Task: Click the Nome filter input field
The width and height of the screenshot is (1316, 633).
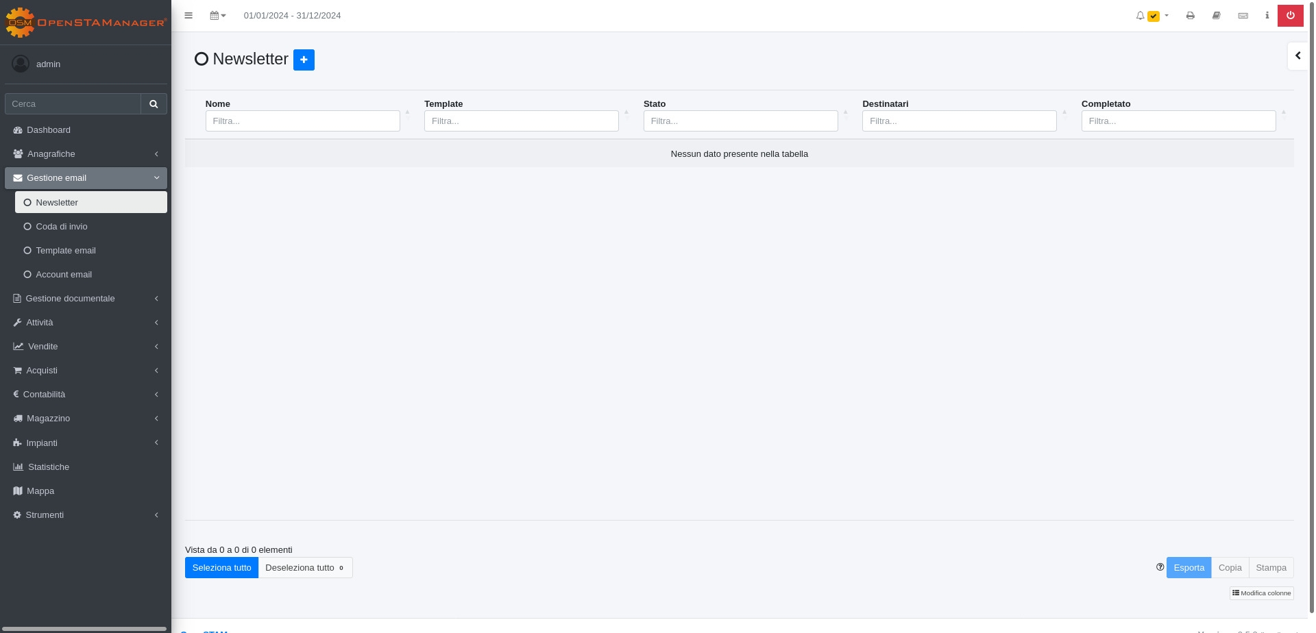Action: (x=302, y=121)
